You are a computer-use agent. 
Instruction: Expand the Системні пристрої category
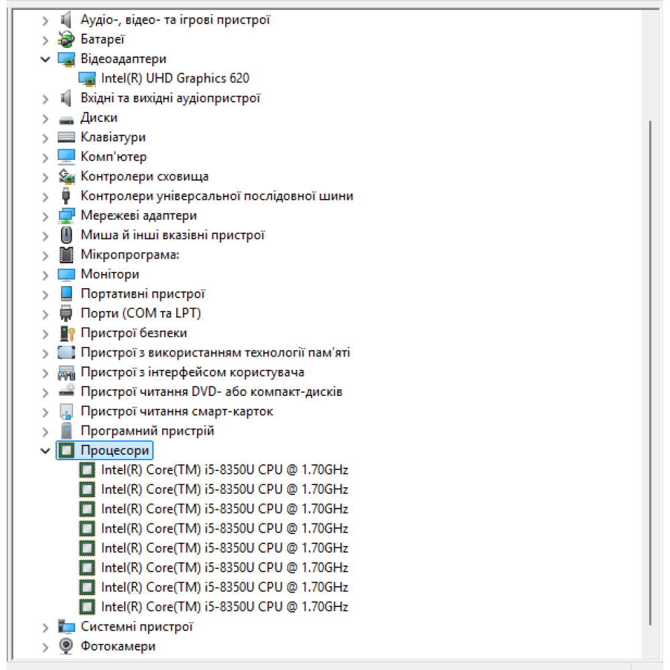click(x=45, y=626)
